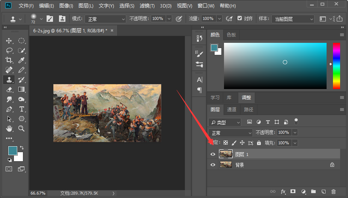Image resolution: width=348 pixels, height=198 pixels.
Task: Open the painting mode 正常 dropdown
Action: coord(105,19)
